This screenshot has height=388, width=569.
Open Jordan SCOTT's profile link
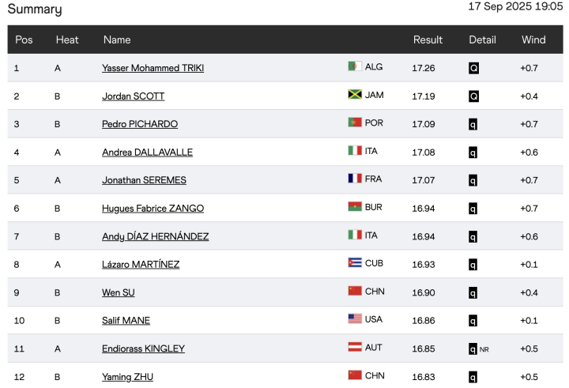133,96
